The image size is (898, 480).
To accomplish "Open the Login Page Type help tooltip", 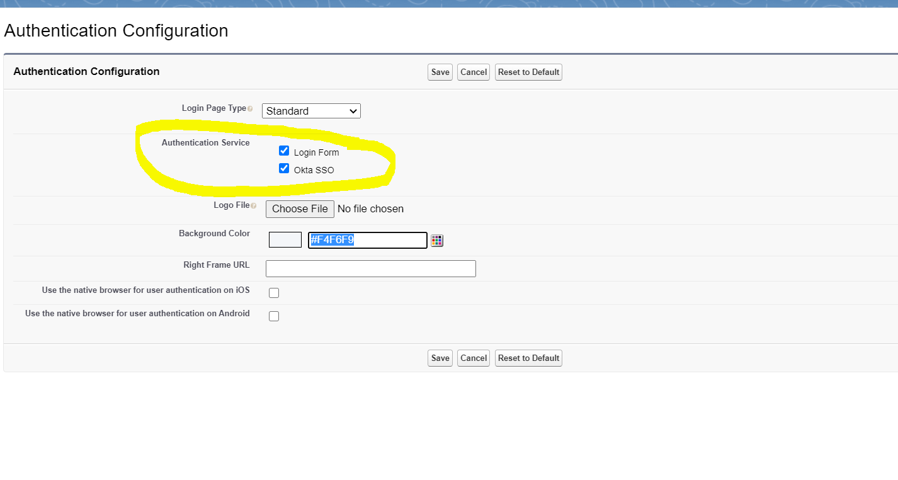I will click(251, 108).
